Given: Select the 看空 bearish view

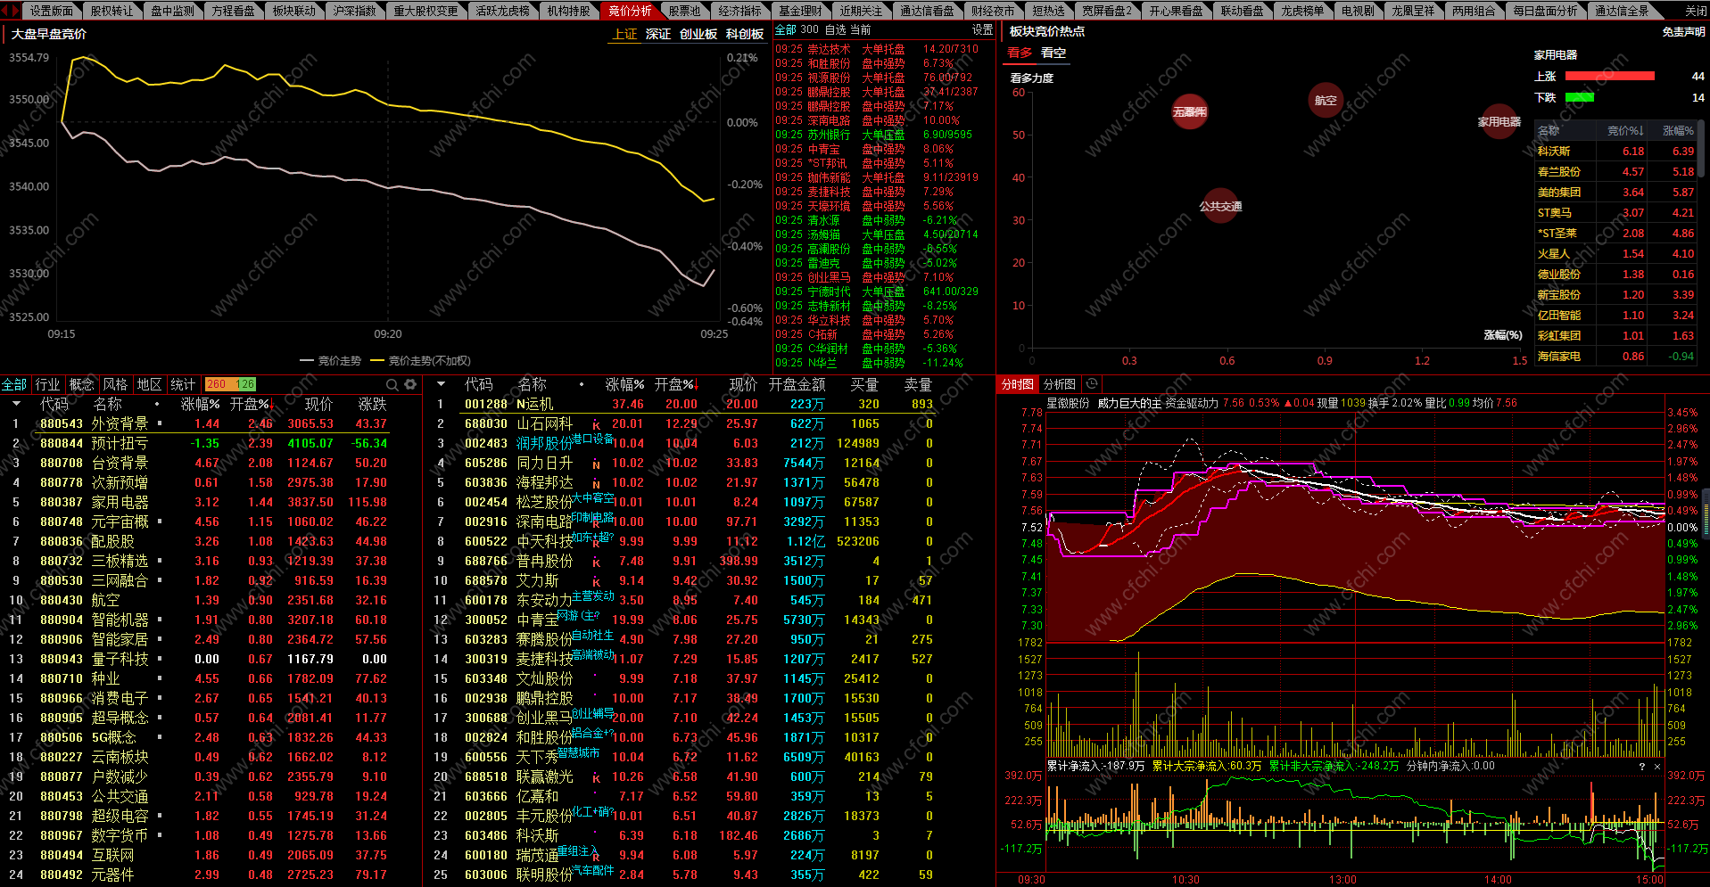Looking at the screenshot, I should (1053, 53).
